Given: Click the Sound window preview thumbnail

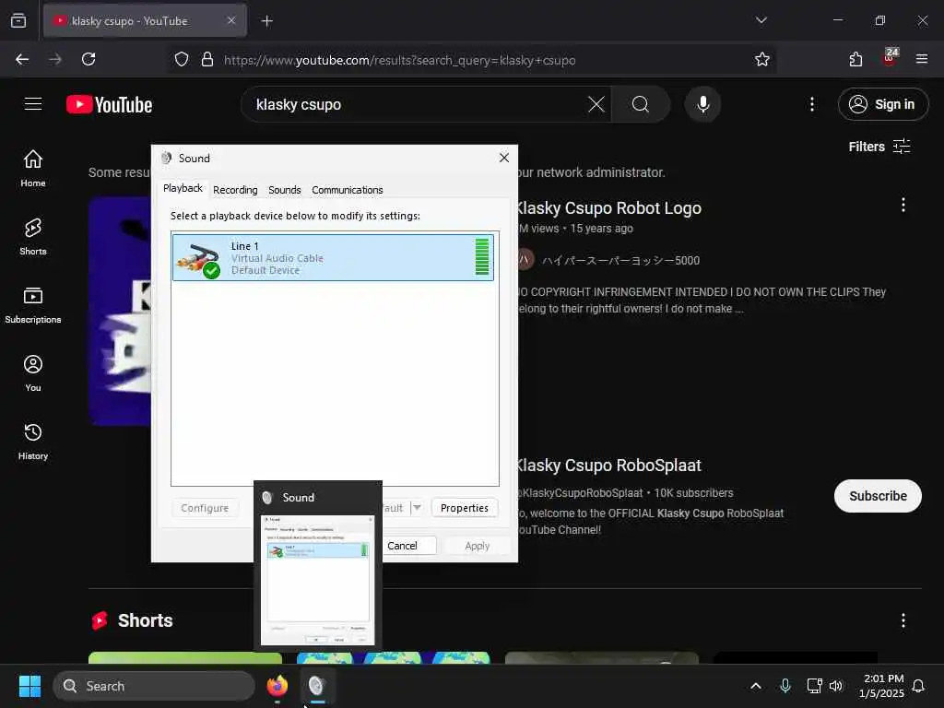Looking at the screenshot, I should [317, 581].
